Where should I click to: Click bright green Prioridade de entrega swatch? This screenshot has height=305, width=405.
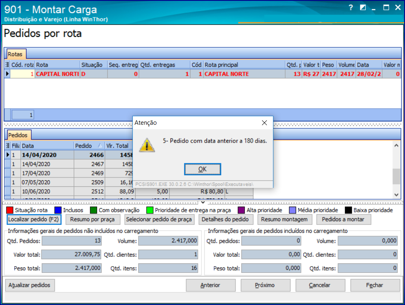click(149, 210)
